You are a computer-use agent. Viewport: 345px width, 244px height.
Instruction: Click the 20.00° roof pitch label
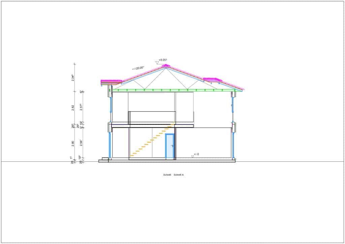click(138, 68)
